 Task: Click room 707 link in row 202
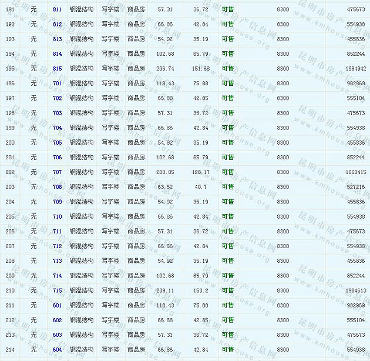tap(57, 172)
